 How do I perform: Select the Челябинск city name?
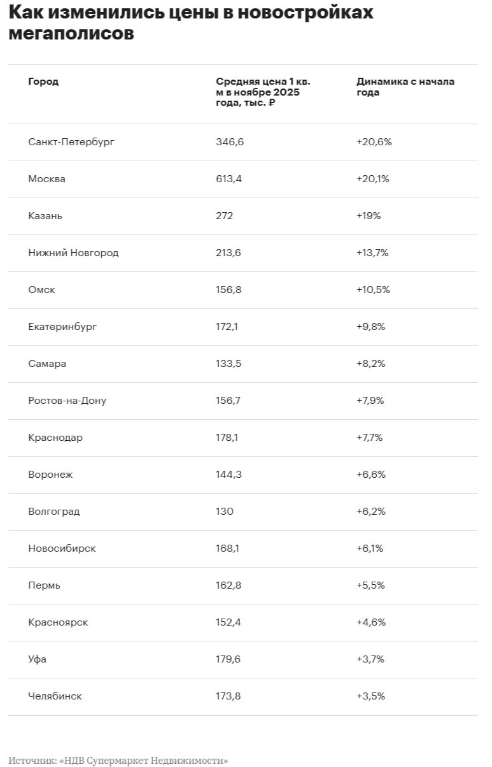point(55,696)
